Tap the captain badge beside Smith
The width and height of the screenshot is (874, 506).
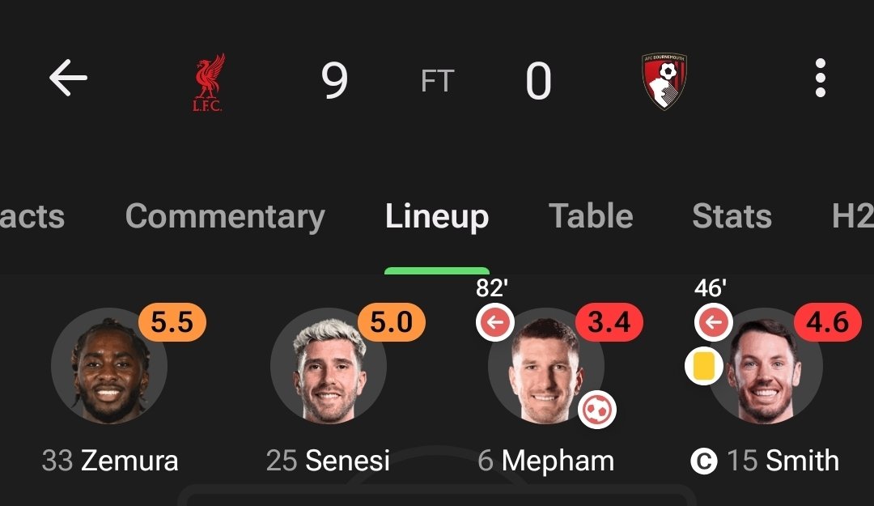[x=703, y=461]
